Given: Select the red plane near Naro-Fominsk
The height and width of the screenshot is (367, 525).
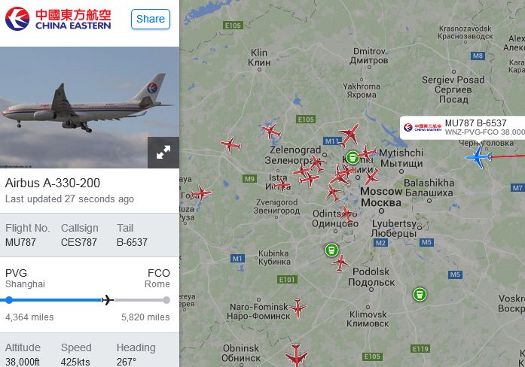Looking at the screenshot, I should coord(298,308).
